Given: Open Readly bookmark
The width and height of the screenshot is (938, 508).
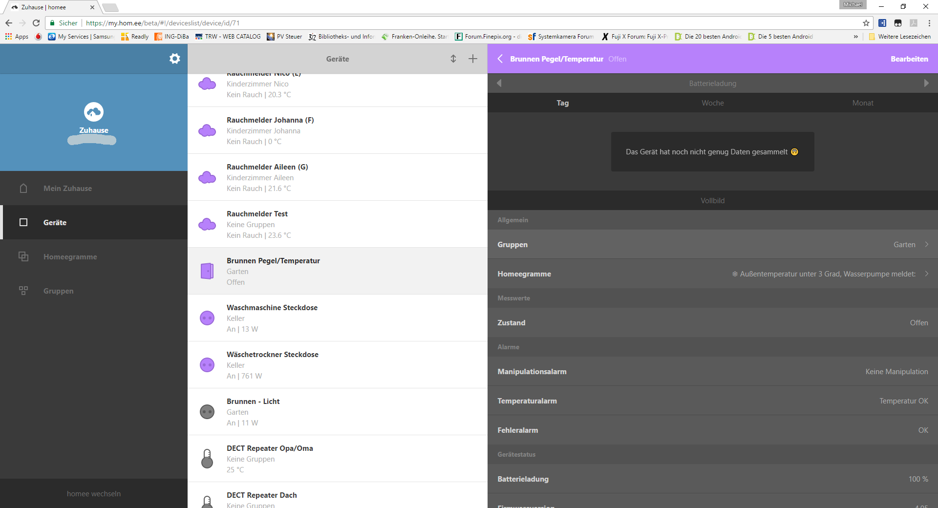Looking at the screenshot, I should coord(135,37).
